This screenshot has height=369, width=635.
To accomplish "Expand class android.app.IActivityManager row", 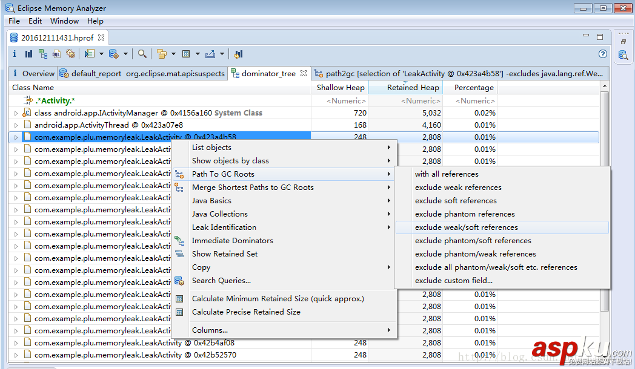I will [x=16, y=113].
